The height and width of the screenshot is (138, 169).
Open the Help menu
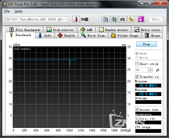pos(18,11)
